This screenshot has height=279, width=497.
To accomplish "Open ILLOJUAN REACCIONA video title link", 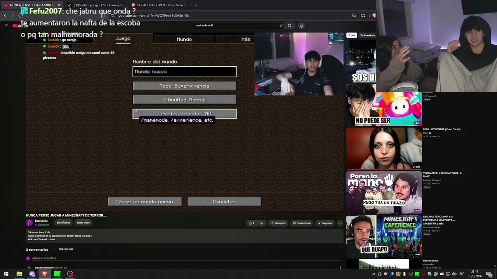I will (x=439, y=220).
